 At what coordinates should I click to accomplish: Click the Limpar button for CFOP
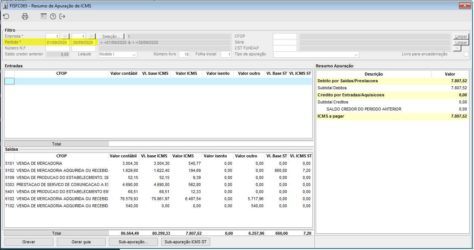(x=461, y=36)
